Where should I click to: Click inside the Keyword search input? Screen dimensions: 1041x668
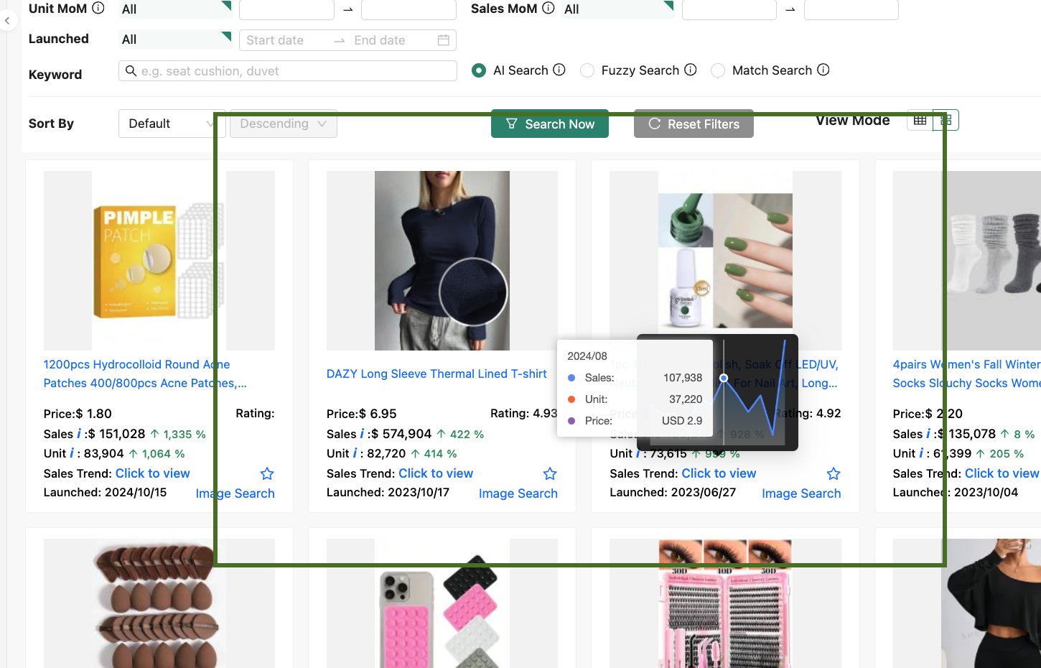(x=287, y=70)
